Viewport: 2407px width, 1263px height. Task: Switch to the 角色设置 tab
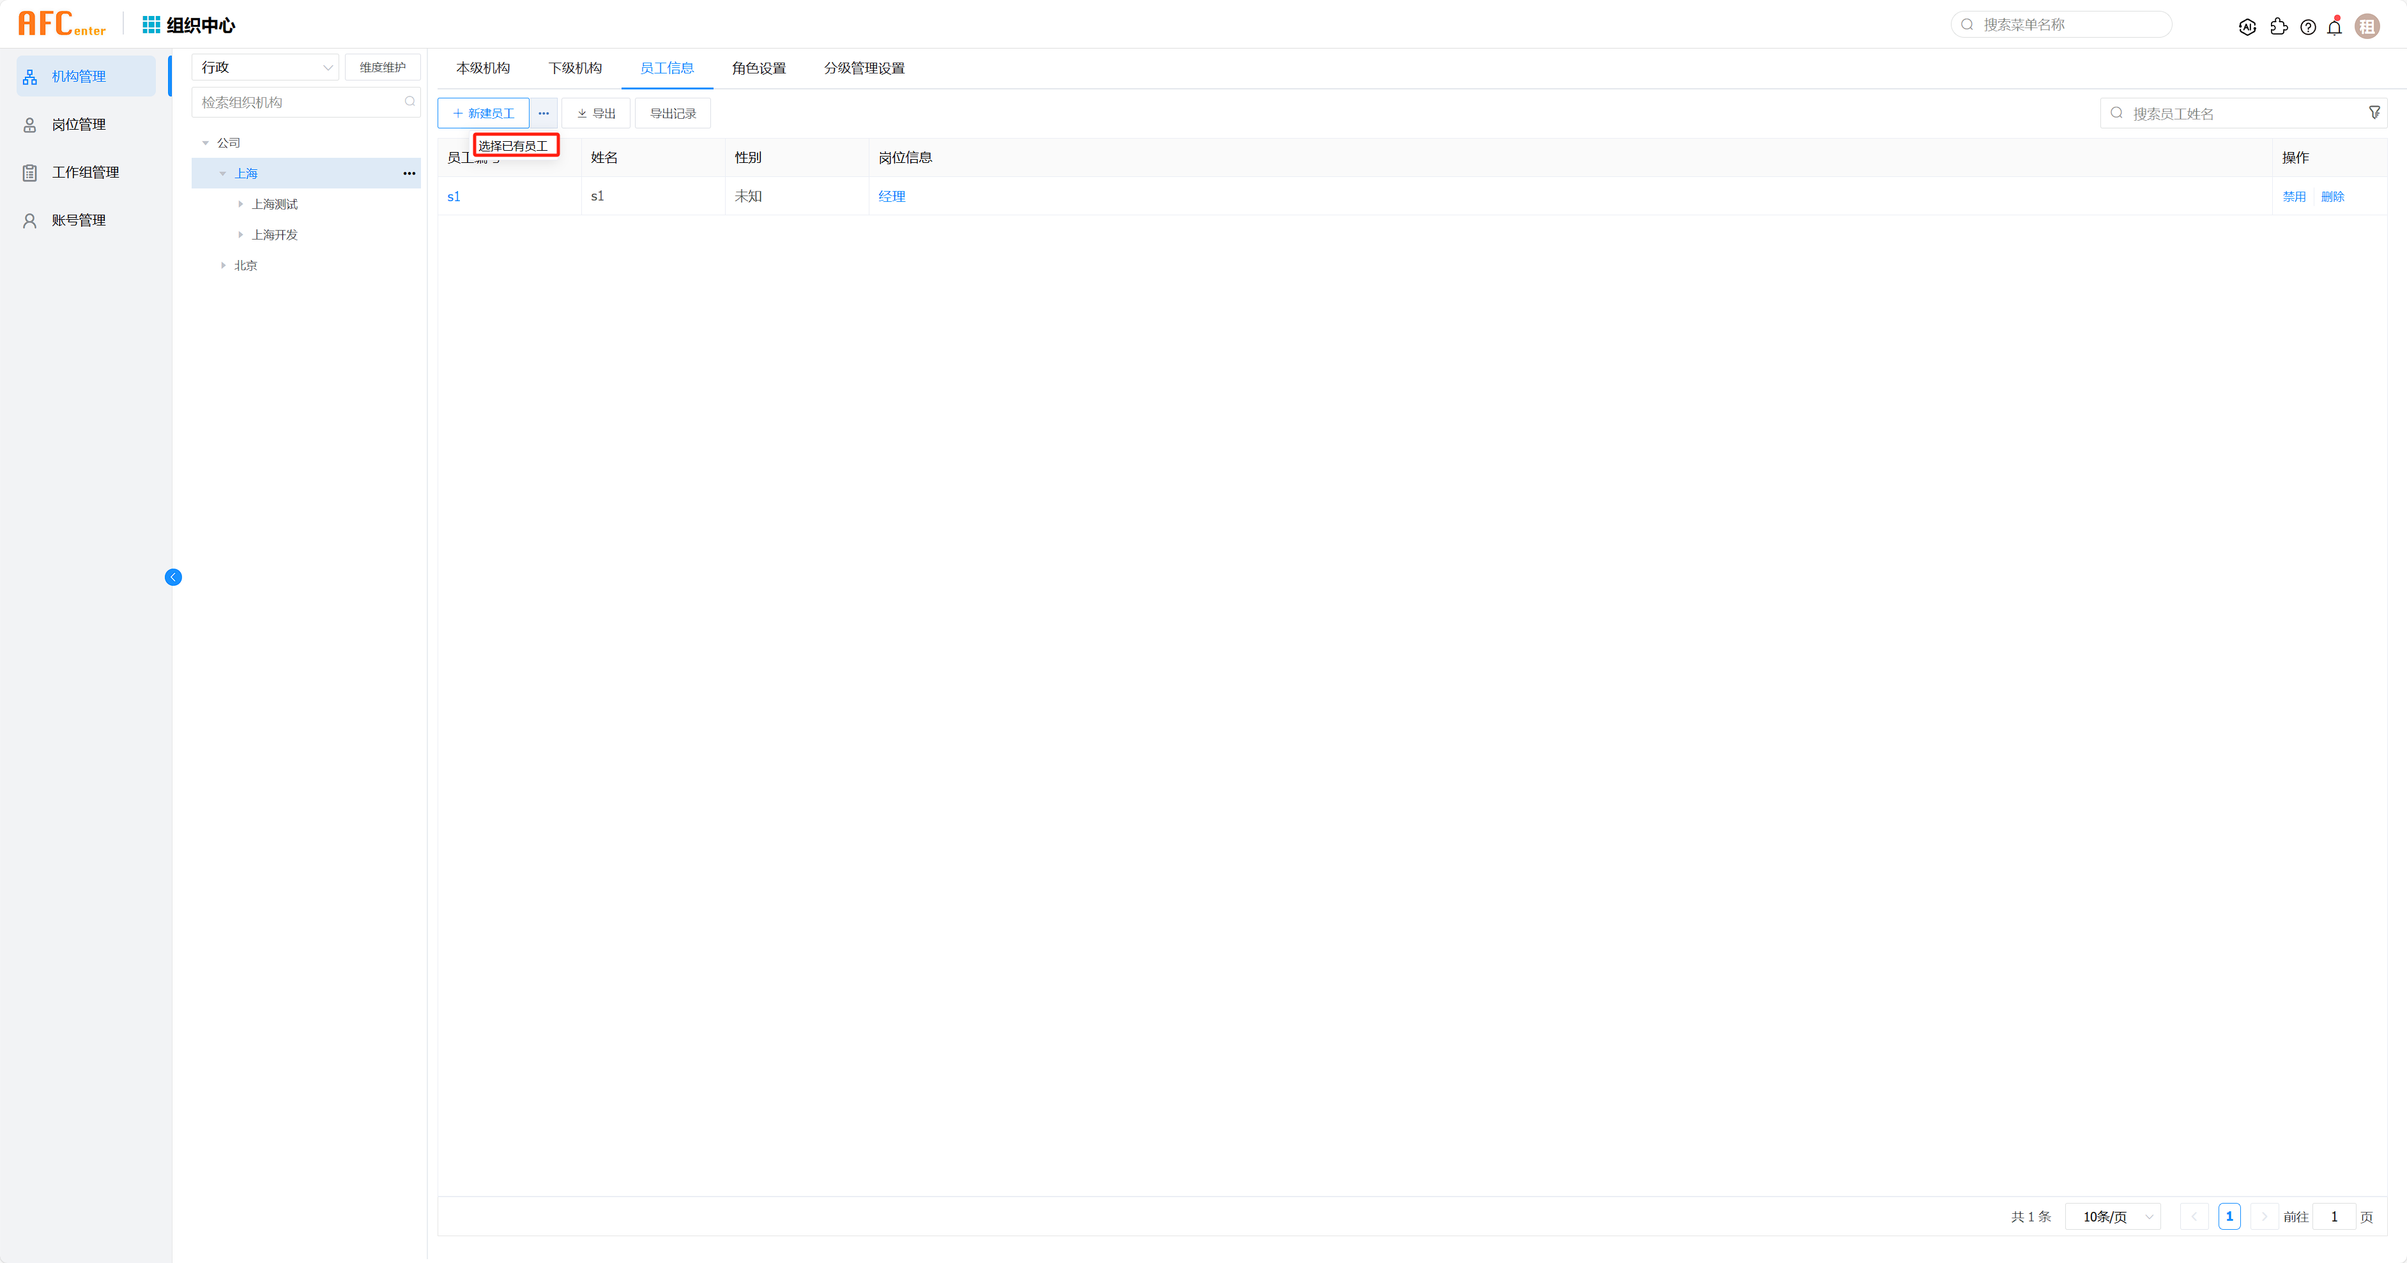(x=759, y=68)
